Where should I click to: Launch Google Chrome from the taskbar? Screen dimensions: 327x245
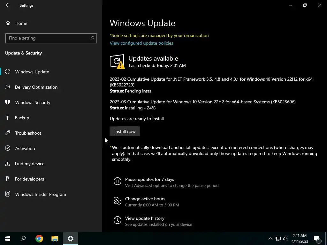[39, 239]
